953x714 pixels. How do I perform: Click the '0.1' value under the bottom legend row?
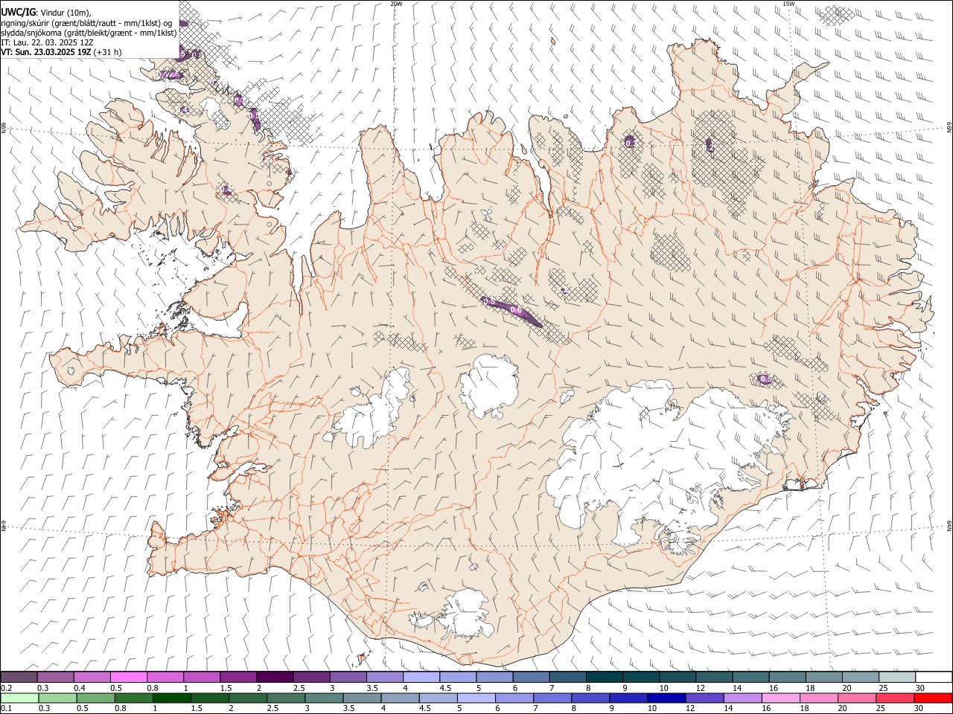point(6,709)
